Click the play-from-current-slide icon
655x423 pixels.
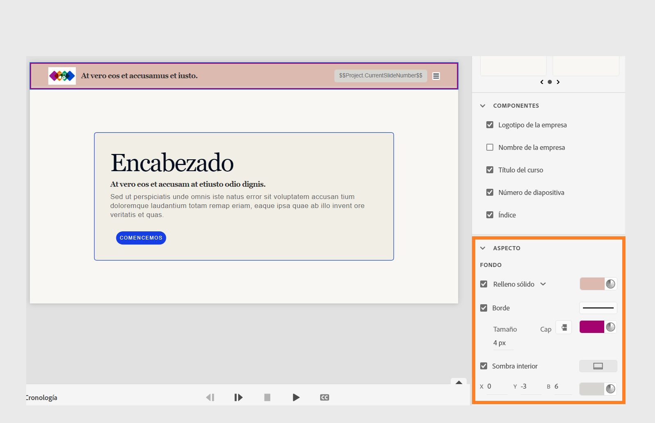pyautogui.click(x=238, y=397)
